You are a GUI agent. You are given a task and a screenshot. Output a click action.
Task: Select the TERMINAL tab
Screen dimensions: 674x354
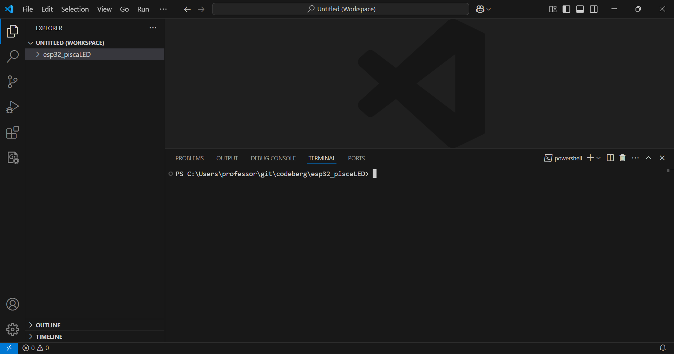pos(322,158)
